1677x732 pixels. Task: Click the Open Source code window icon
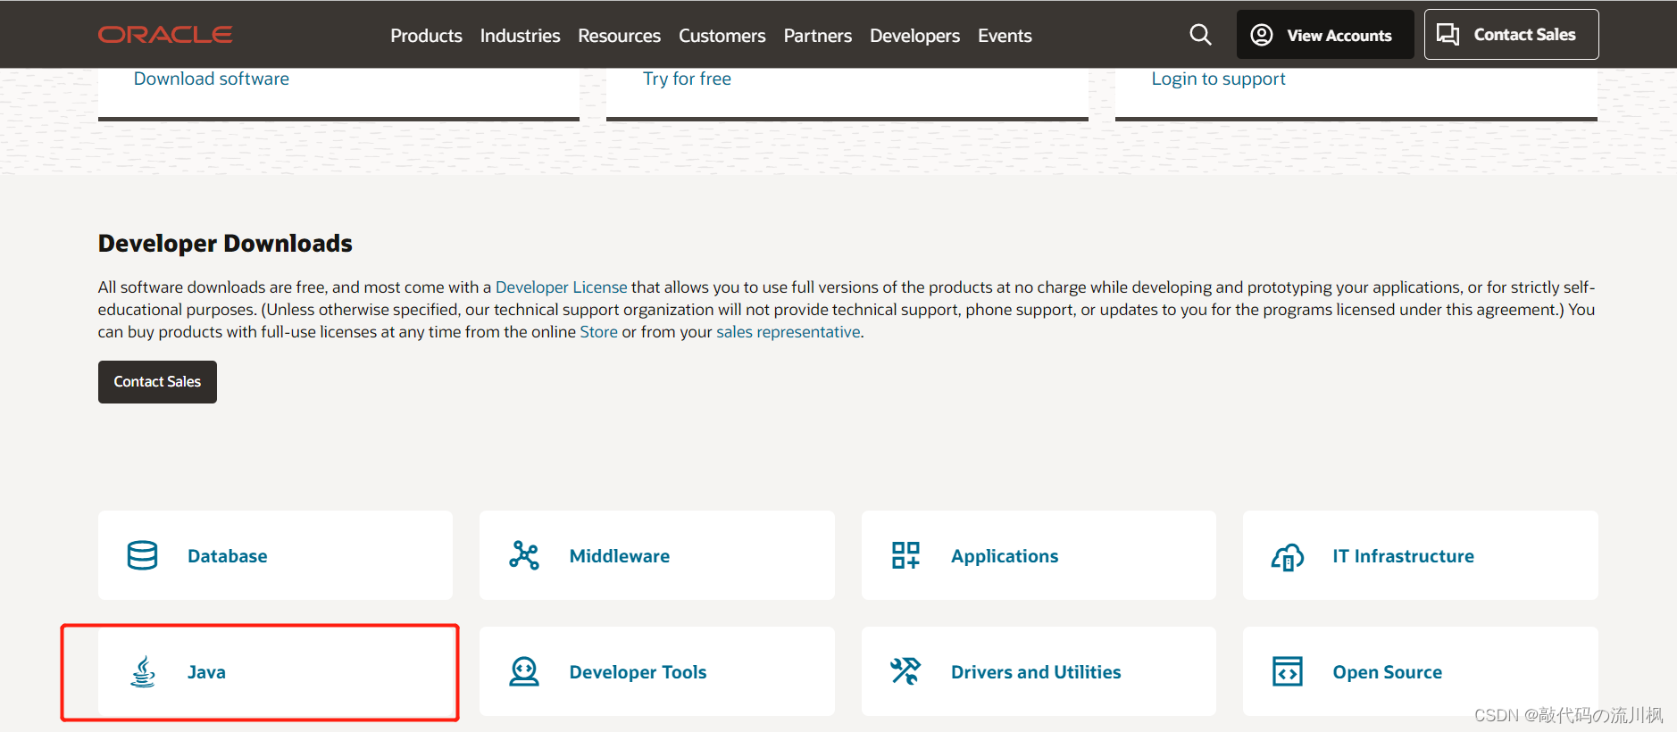[1288, 671]
